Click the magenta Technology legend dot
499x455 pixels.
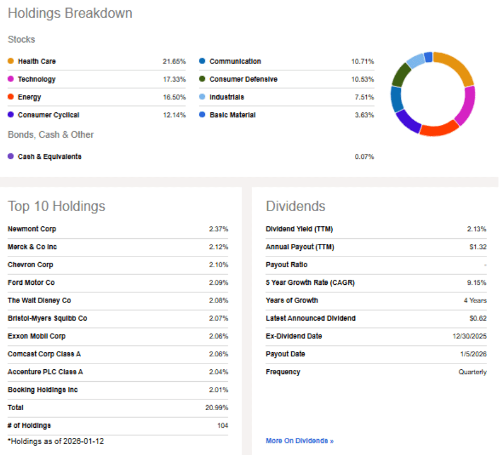[11, 78]
